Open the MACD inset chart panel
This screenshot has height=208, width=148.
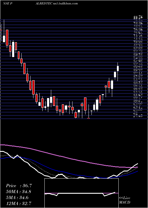[x=81, y=193]
